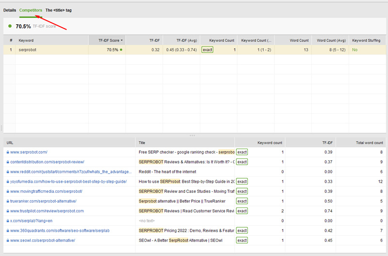Click lock icon beside 360quadrants.com URL
The height and width of the screenshot is (256, 388).
(x=8, y=230)
